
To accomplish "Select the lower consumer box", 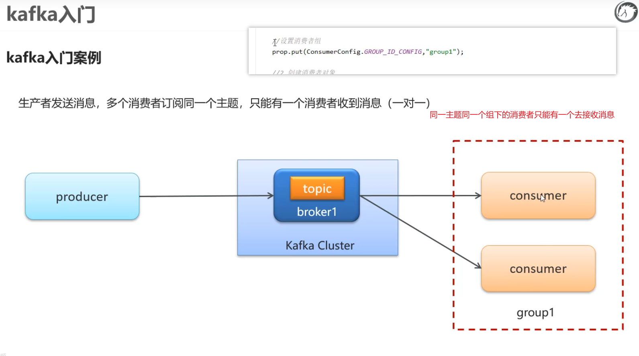I will (x=538, y=269).
